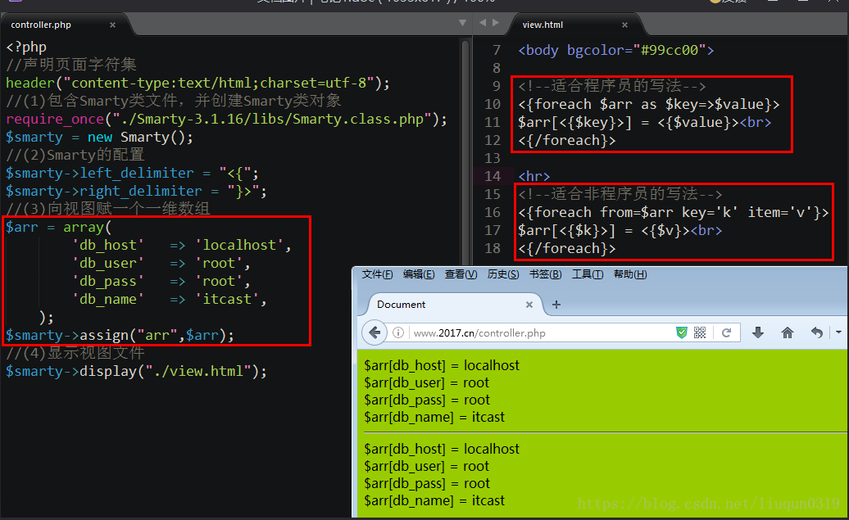Image resolution: width=849 pixels, height=520 pixels.
Task: Click the '$arr[<{$k}>] = <{$v}>' line
Action: coord(620,230)
